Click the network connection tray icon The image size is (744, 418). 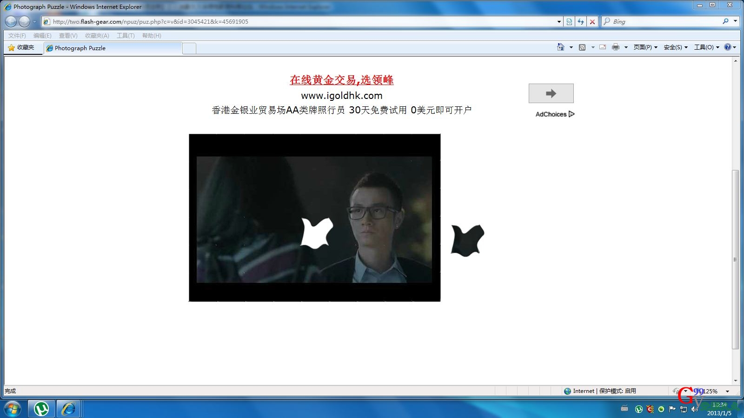683,409
